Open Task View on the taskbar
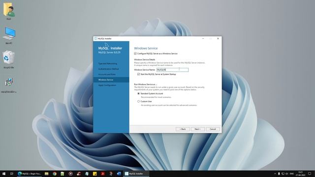This screenshot has width=315, height=177. (12, 174)
